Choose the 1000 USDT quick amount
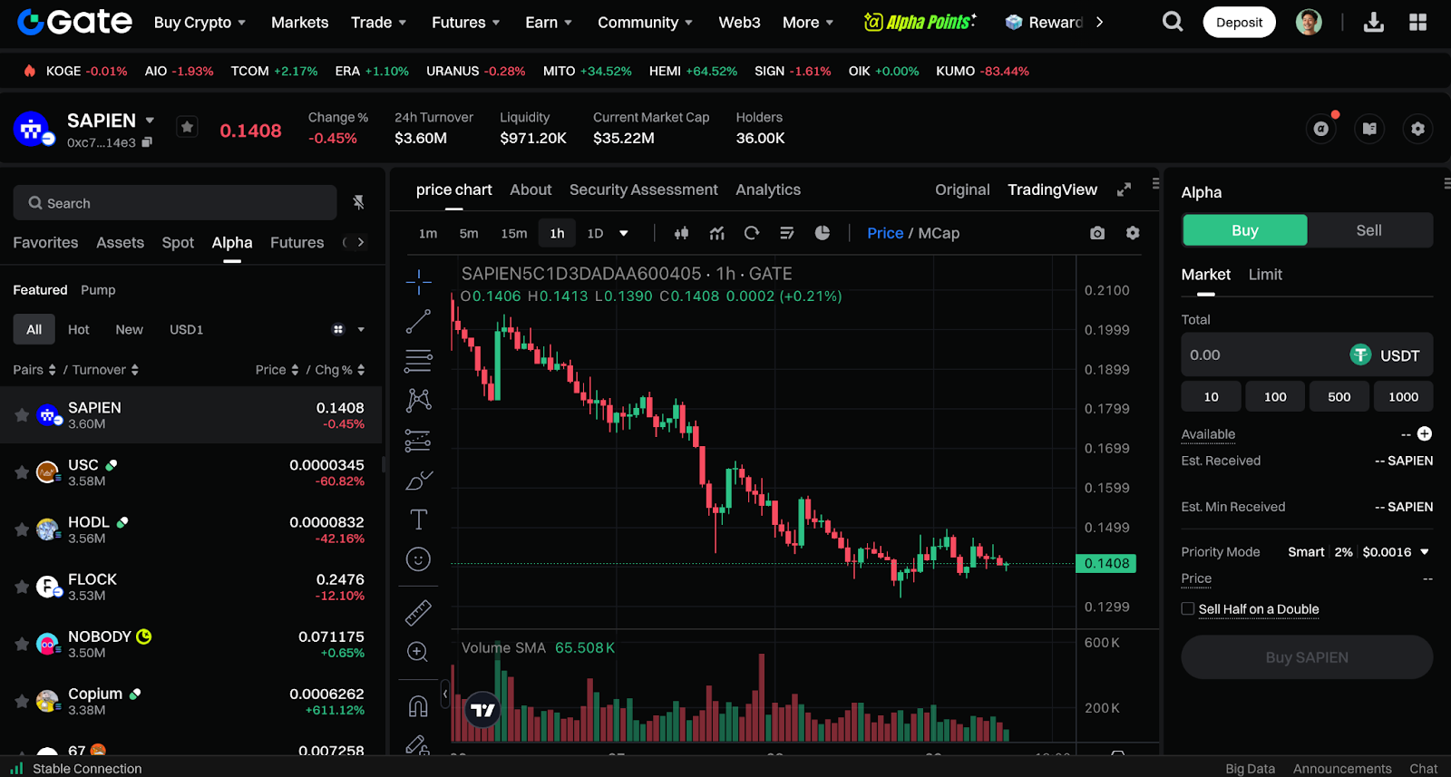 1403,396
